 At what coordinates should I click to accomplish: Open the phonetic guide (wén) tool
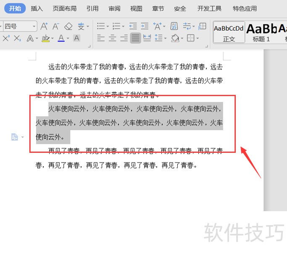81,26
